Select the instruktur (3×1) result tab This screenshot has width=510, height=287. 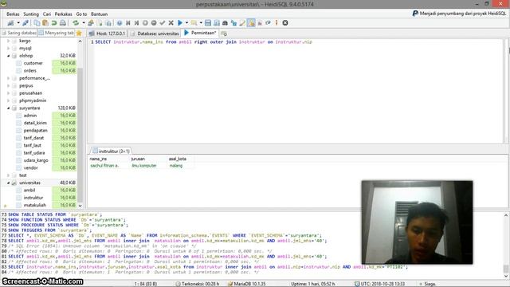click(111, 151)
